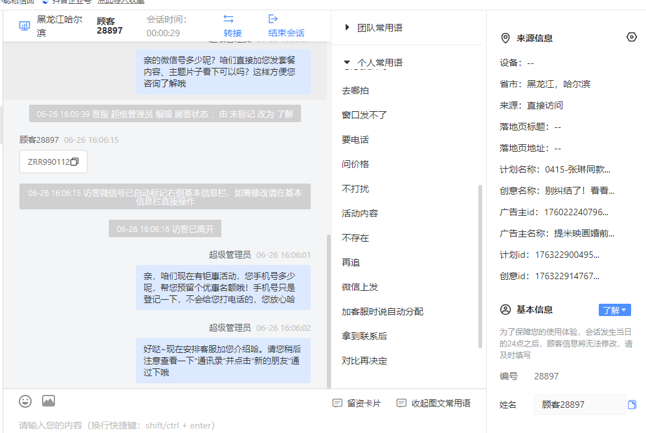This screenshot has width=646, height=433.
Task: Select the 活动内容 quick phrase
Action: [360, 213]
